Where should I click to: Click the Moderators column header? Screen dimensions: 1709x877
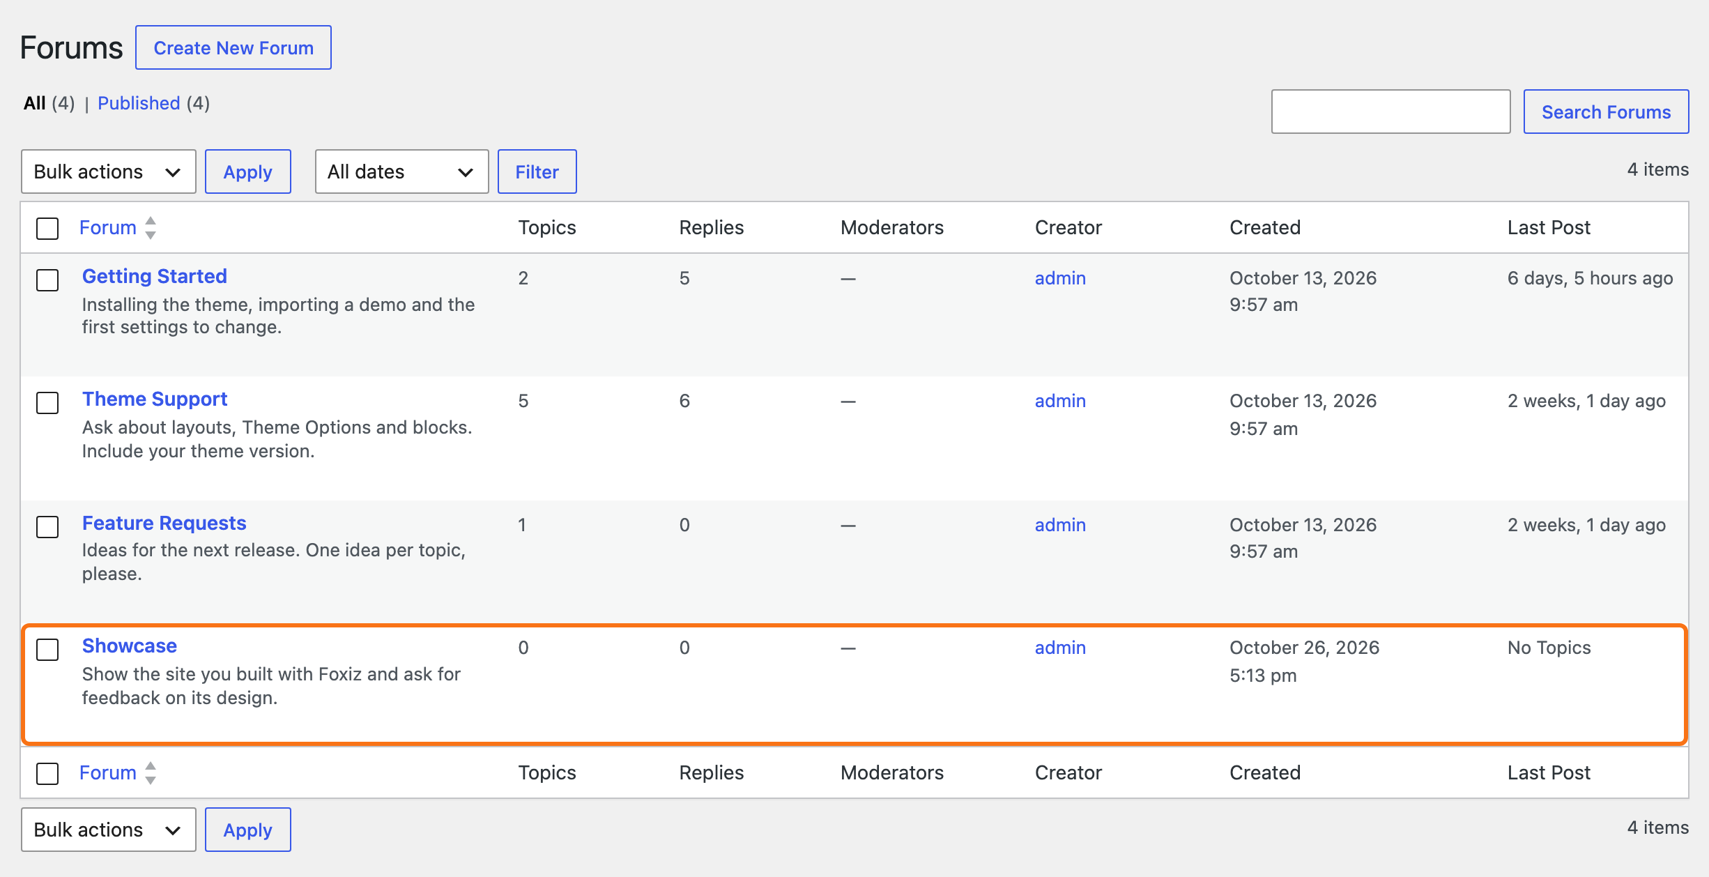(x=892, y=228)
